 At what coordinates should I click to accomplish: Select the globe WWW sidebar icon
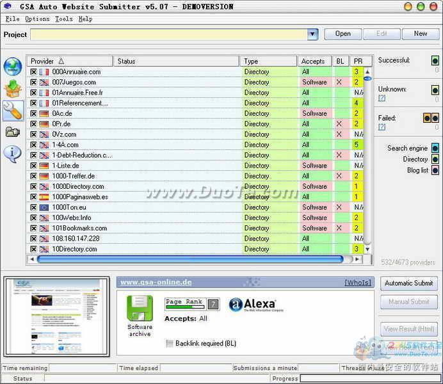pyautogui.click(x=13, y=67)
